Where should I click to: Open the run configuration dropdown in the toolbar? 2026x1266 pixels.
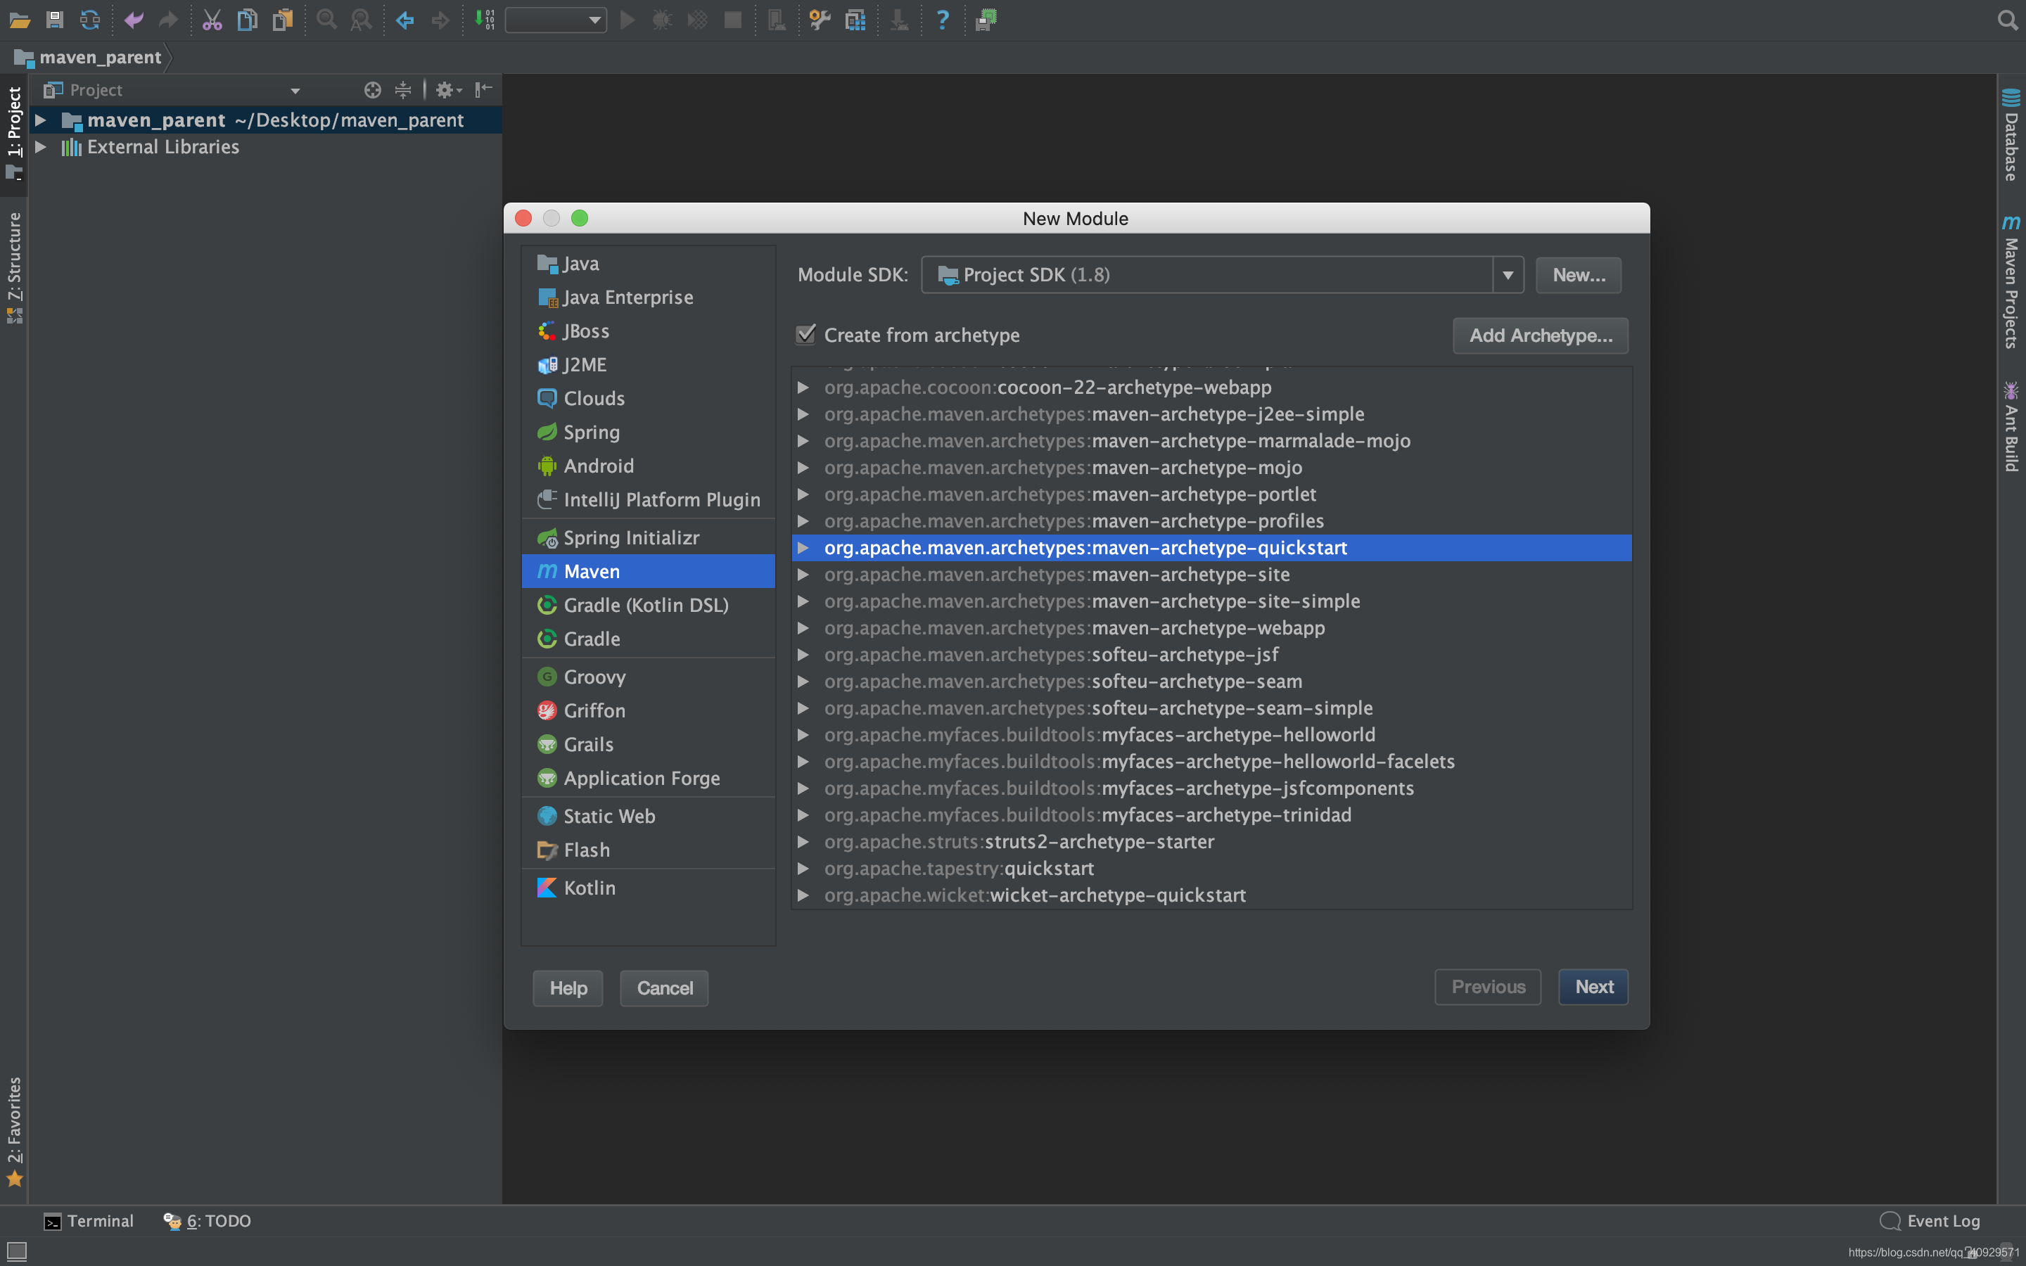(556, 19)
